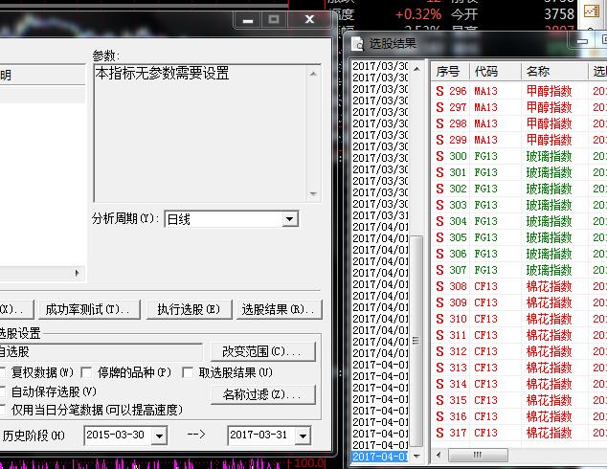
Task: Enable the 停牌的品种(P) checkbox
Action: tap(86, 372)
